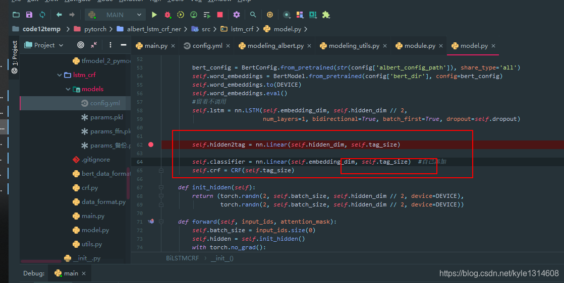Click the __init__() editor breadcrumb
This screenshot has height=283, width=564.
(222, 258)
